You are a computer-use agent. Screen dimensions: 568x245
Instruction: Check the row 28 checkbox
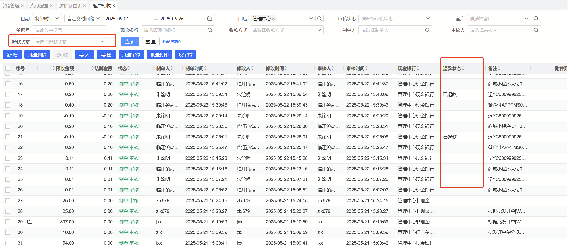(x=8, y=211)
